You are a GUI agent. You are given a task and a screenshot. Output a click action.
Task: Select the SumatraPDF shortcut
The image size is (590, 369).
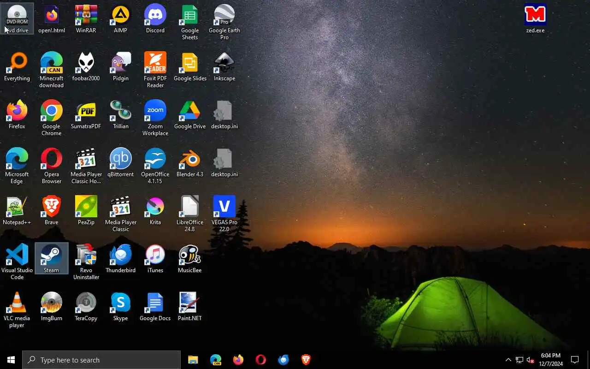86,115
